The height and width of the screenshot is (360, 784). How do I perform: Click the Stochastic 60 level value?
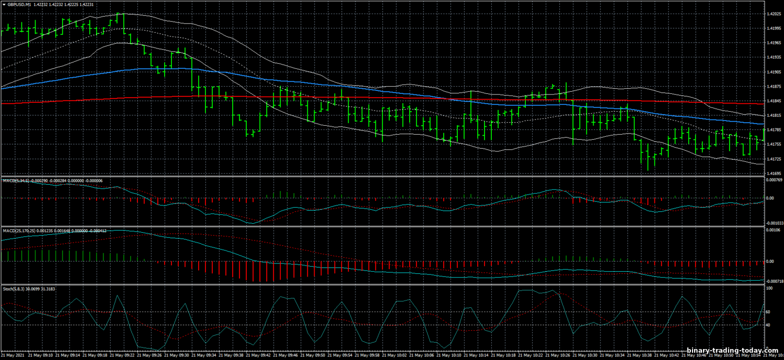(768, 311)
